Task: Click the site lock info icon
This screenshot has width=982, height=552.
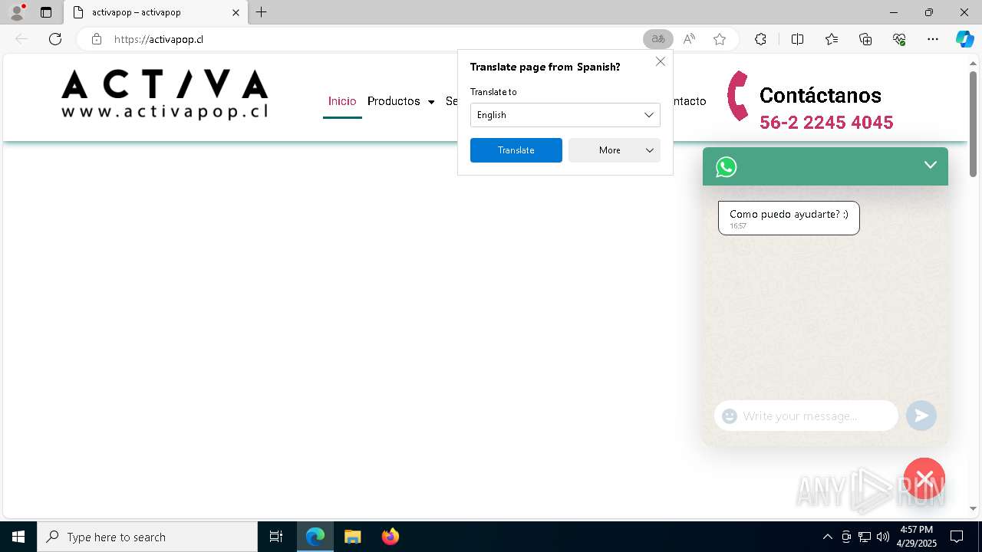Action: [96, 39]
